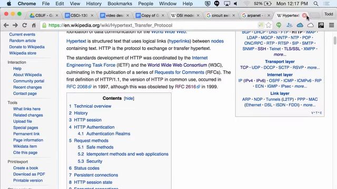Screen dimensions: 337x189
Task: Open the Transport layer heading link
Action: [x=280, y=62]
